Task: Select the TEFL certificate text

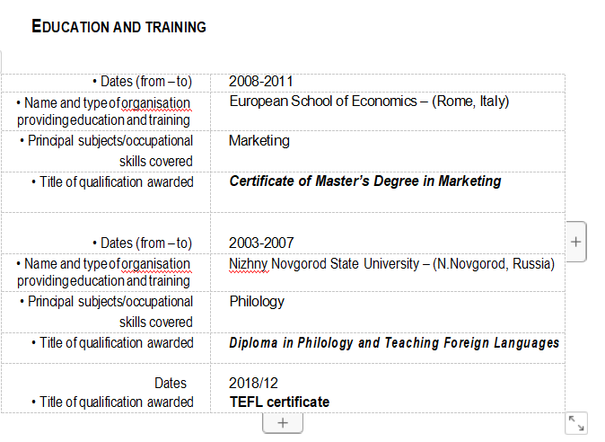Action: pos(279,402)
